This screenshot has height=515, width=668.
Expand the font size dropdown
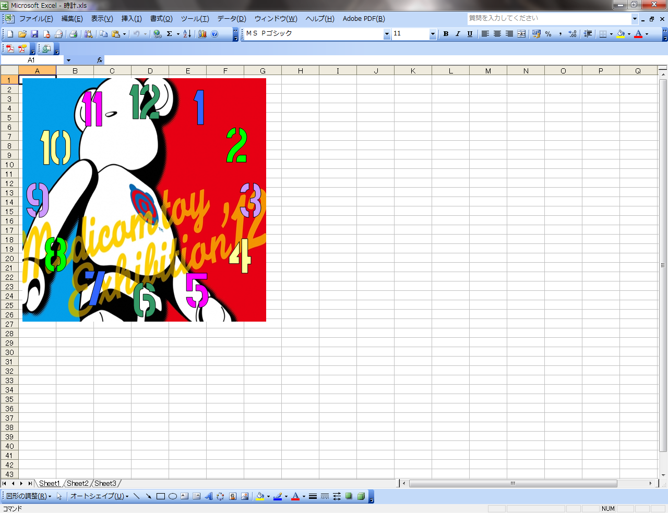(x=433, y=34)
